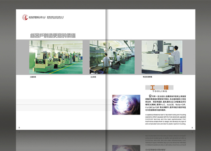Click page number 4 at bottom right
This screenshot has width=211, height=151.
tap(192, 128)
